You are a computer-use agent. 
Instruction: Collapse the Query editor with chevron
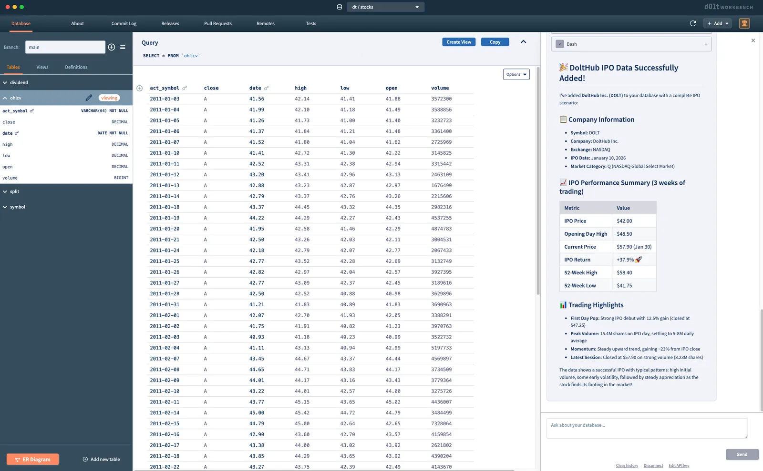[523, 42]
